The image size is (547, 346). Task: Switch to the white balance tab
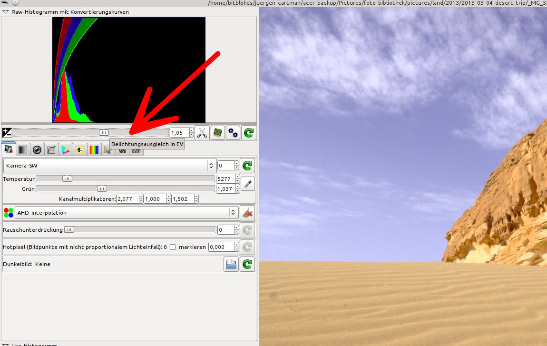click(9, 150)
